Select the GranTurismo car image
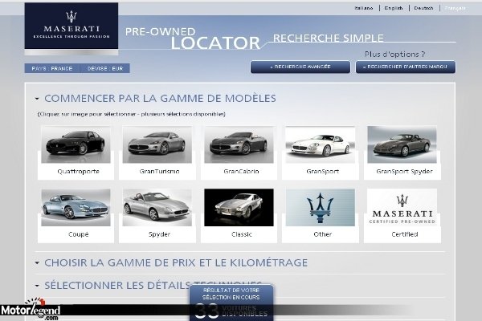Viewport: 482px width, 321px height. [157, 144]
